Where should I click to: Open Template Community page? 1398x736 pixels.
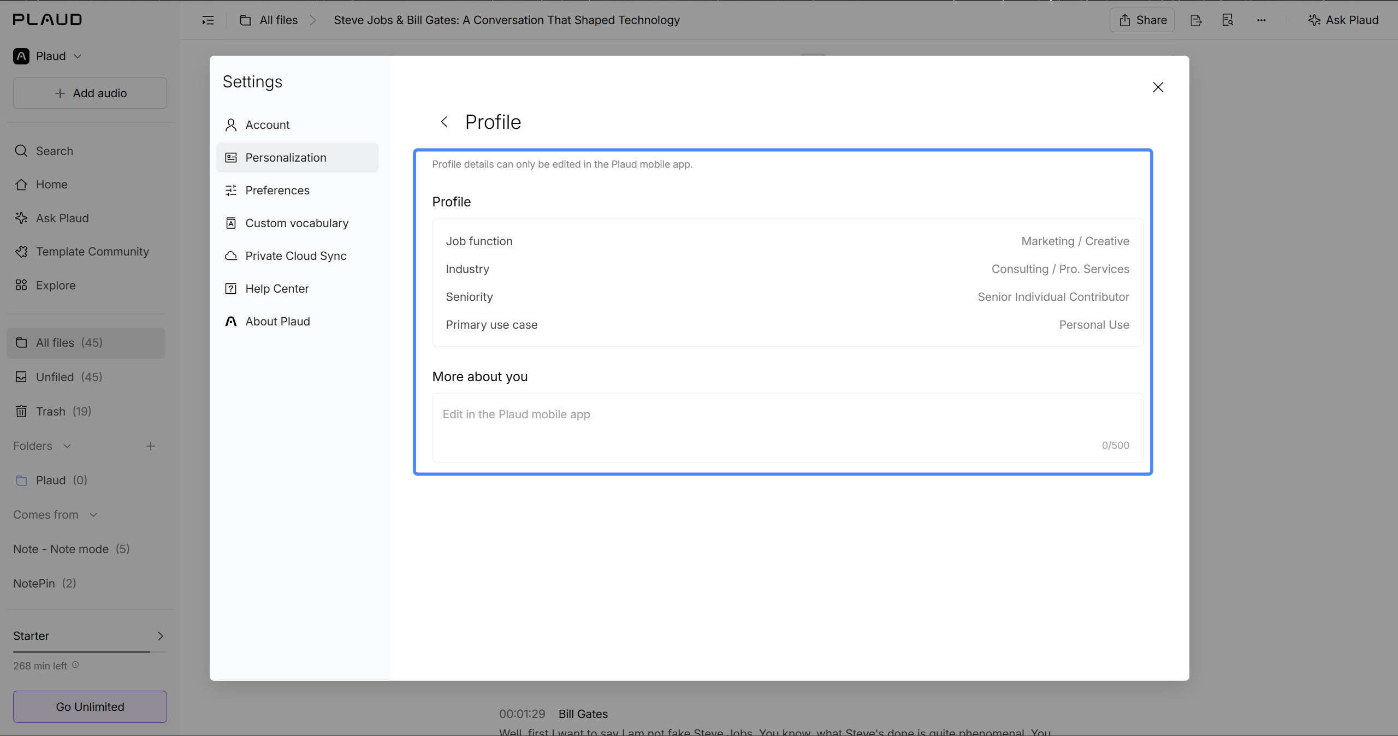[86, 252]
